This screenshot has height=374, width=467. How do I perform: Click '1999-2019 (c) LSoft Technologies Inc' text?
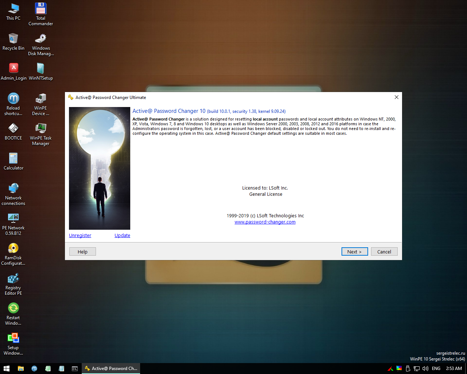[265, 216]
